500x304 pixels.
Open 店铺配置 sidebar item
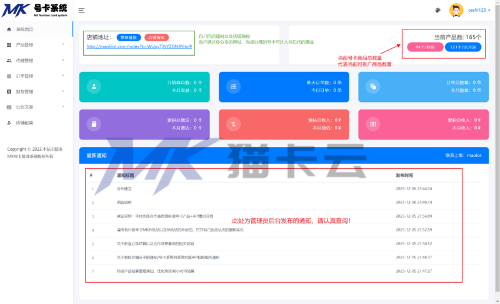point(36,123)
